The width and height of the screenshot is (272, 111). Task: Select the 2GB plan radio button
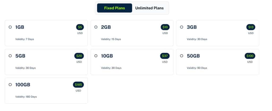point(96,27)
